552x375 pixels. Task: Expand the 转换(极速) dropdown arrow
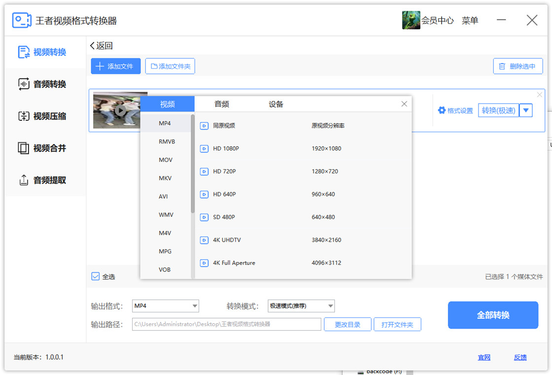click(526, 111)
